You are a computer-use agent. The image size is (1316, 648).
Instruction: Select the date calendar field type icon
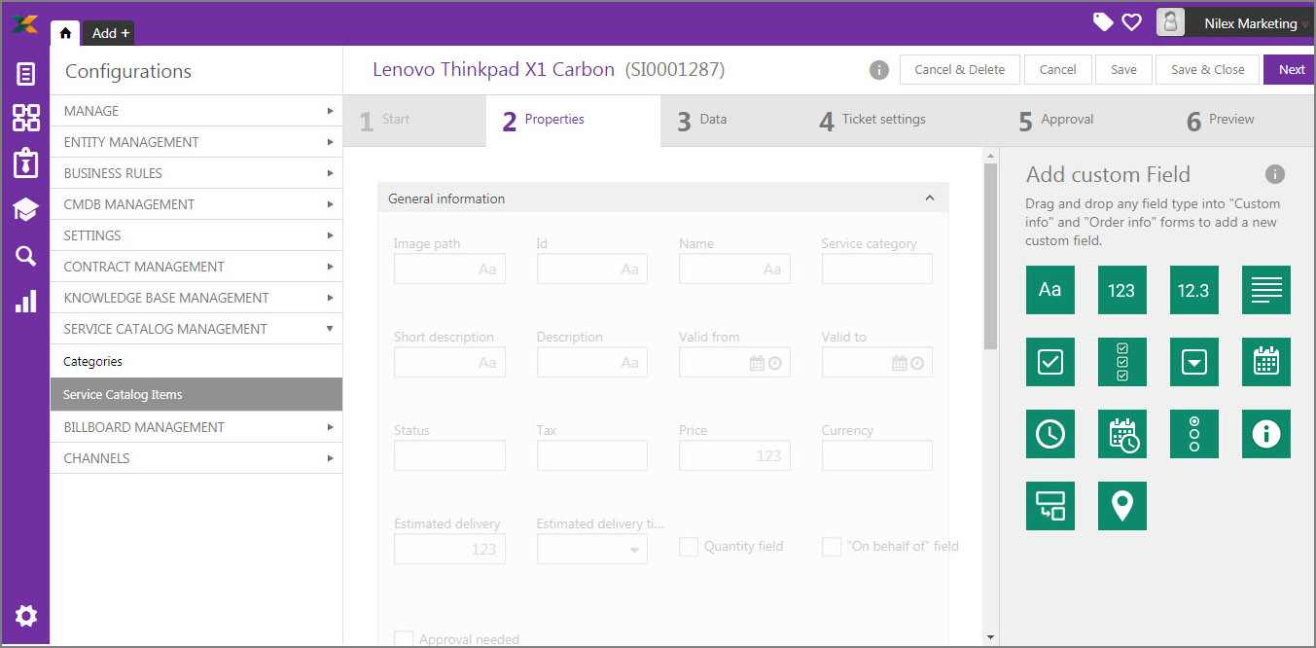1266,362
